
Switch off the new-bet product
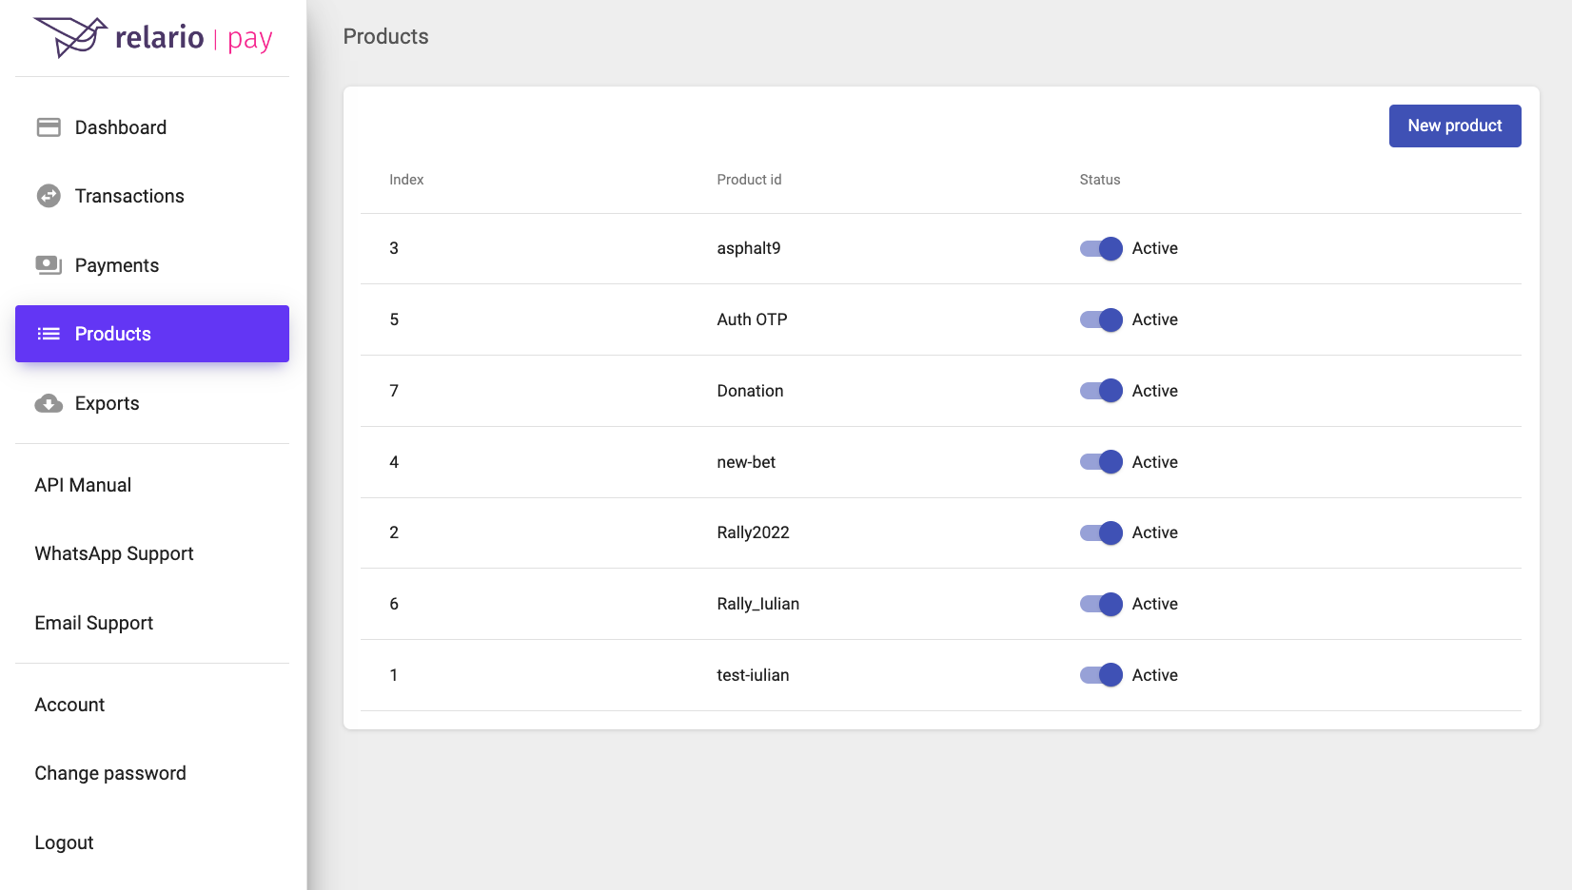(x=1101, y=462)
